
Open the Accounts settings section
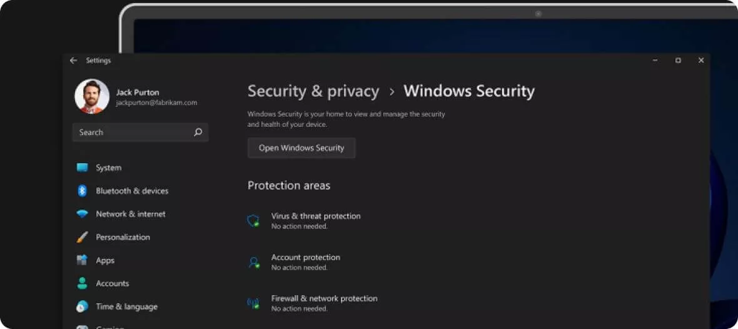pyautogui.click(x=113, y=283)
